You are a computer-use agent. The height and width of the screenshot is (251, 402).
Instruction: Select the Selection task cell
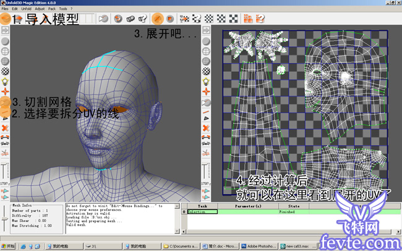pyautogui.click(x=202, y=212)
